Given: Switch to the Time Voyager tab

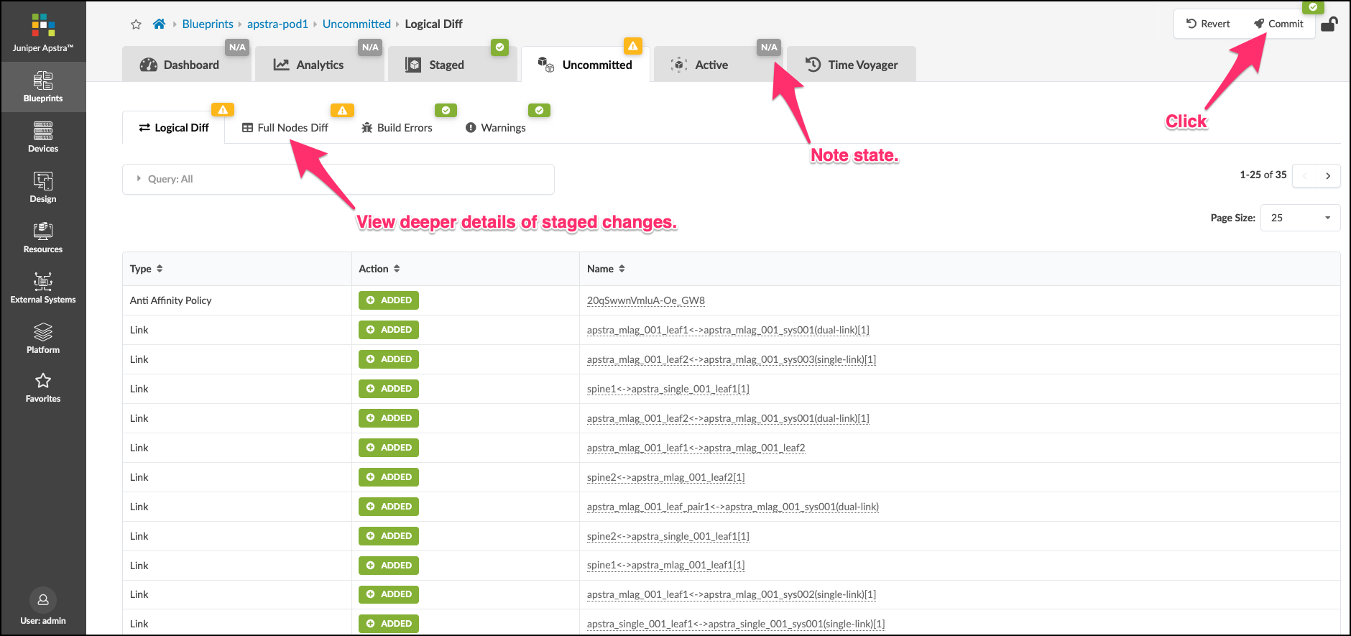Looking at the screenshot, I should pyautogui.click(x=852, y=65).
